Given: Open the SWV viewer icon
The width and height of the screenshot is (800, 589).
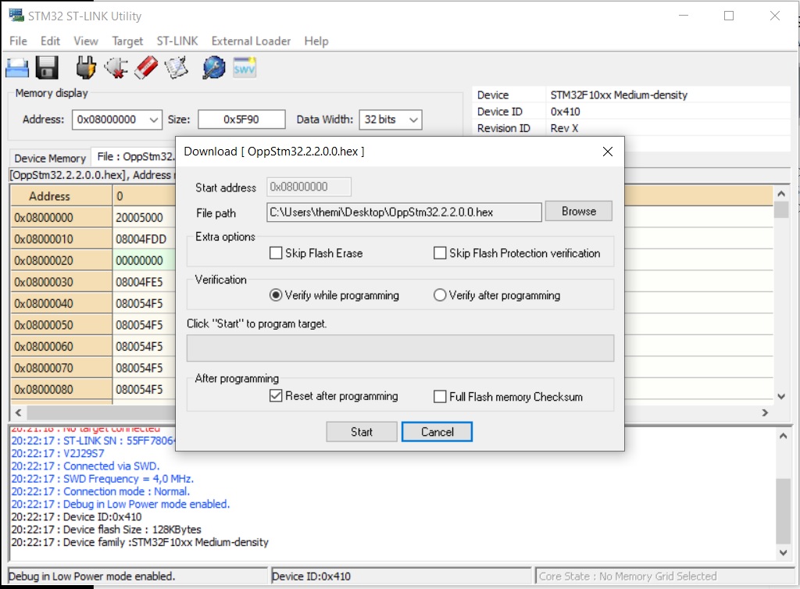Looking at the screenshot, I should click(245, 68).
